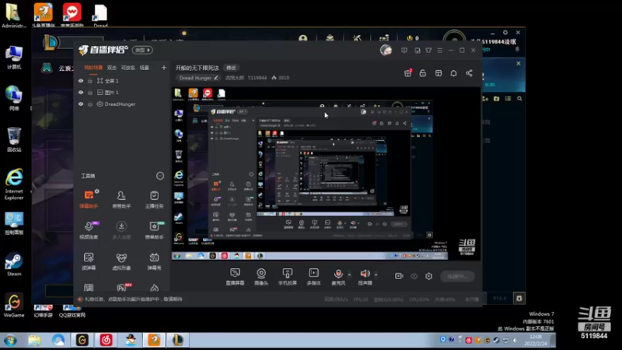Open the 虚拟形象 virtual avatar tool
622x350 pixels.
tap(121, 261)
